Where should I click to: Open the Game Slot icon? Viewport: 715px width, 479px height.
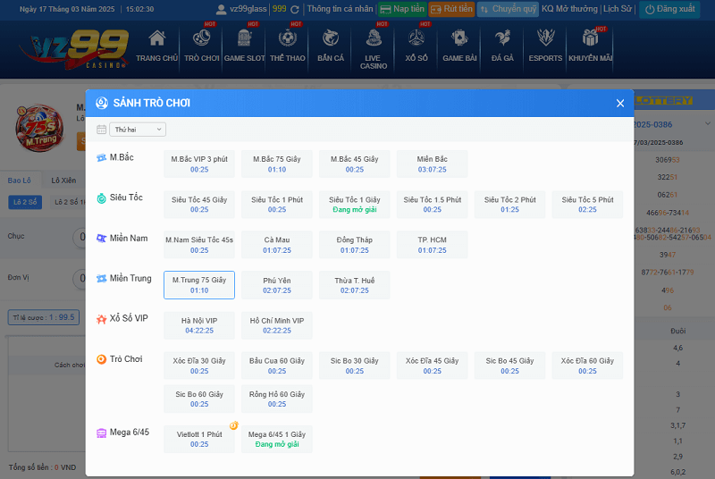pyautogui.click(x=244, y=39)
